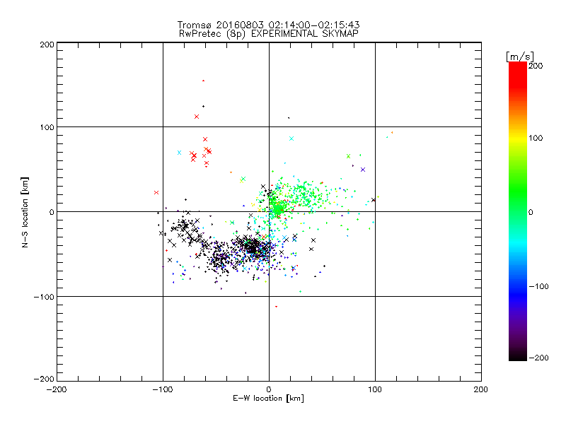Image resolution: width=566 pixels, height=424 pixels.
Task: Click the x-axis tick label -100
Action: (x=163, y=389)
